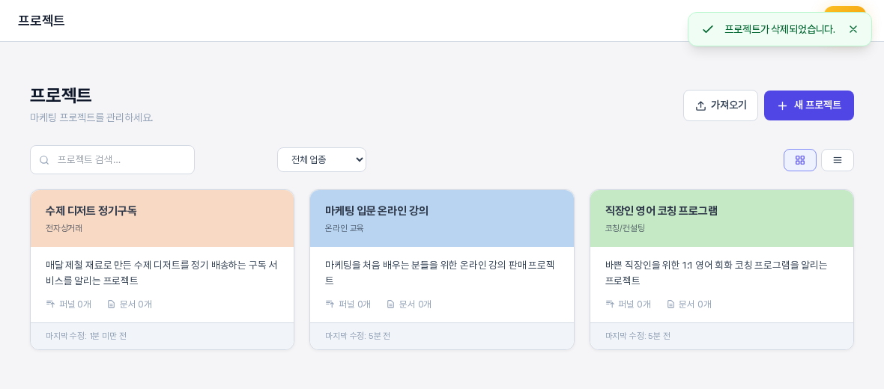The image size is (884, 389).
Task: Click 마지막 수정: 5분 전 on 직장인 영어 card
Action: coord(638,336)
